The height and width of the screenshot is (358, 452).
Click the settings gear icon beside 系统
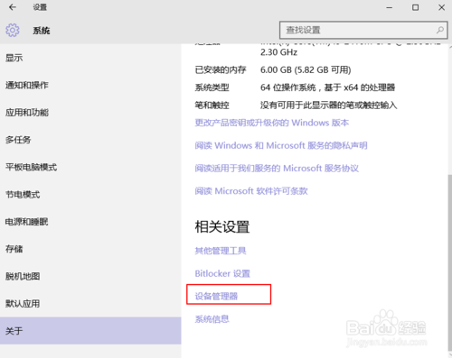pos(13,30)
